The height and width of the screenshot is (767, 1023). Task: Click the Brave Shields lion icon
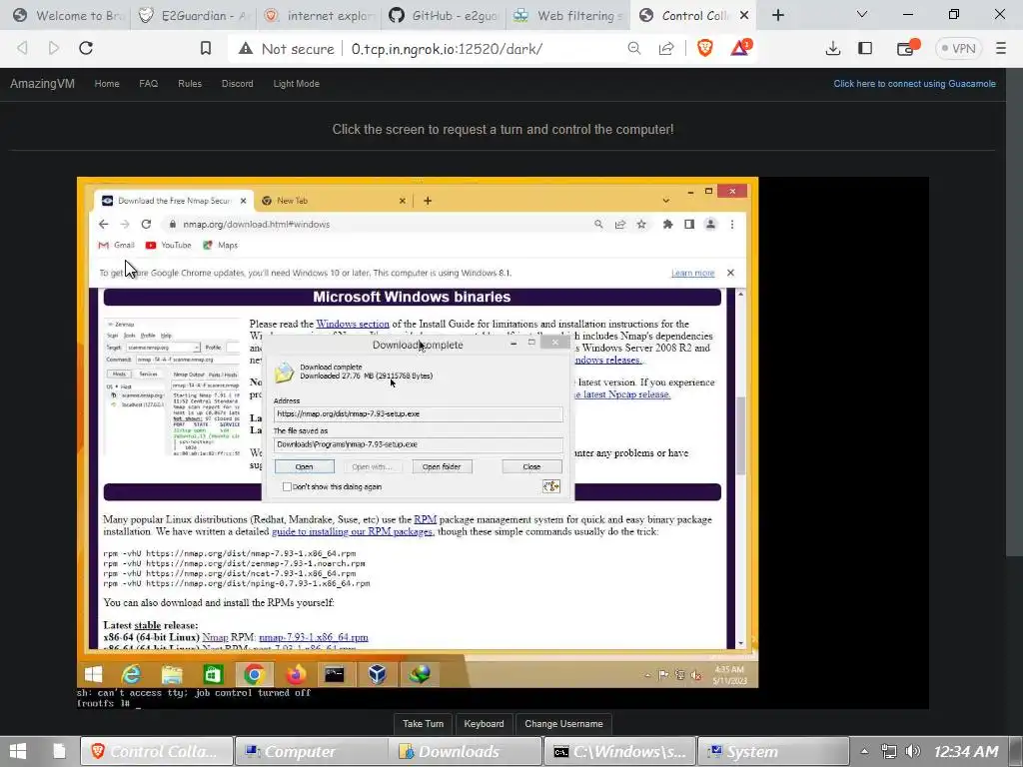704,48
